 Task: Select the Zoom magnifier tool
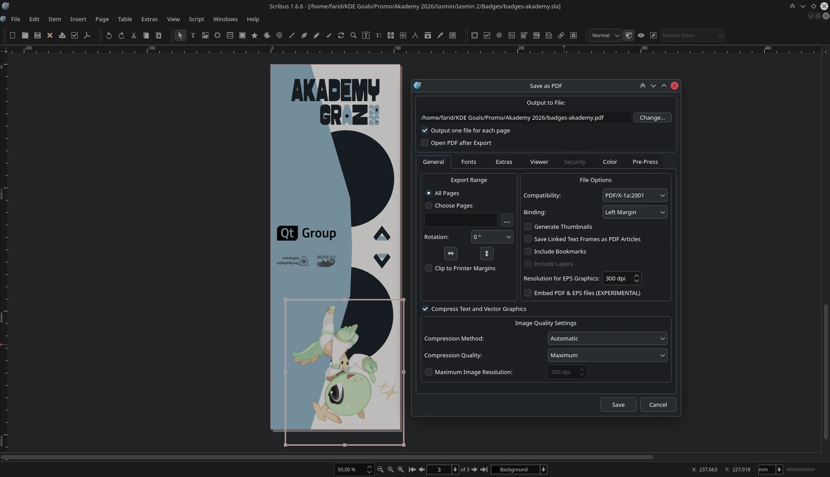point(354,35)
